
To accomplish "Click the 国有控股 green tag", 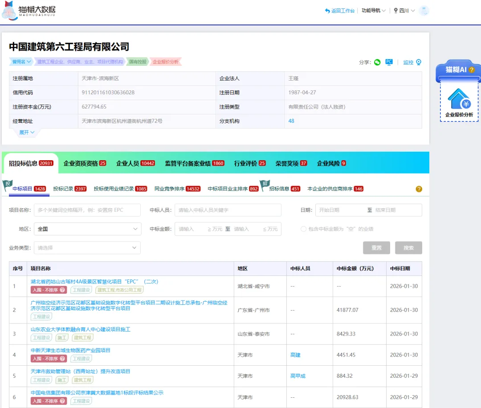I will click(138, 61).
